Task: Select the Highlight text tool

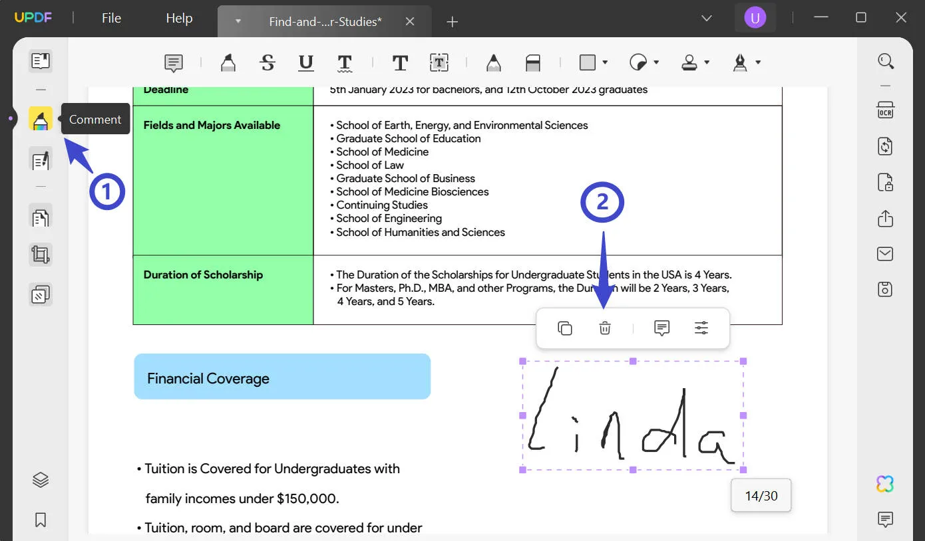Action: click(x=228, y=62)
